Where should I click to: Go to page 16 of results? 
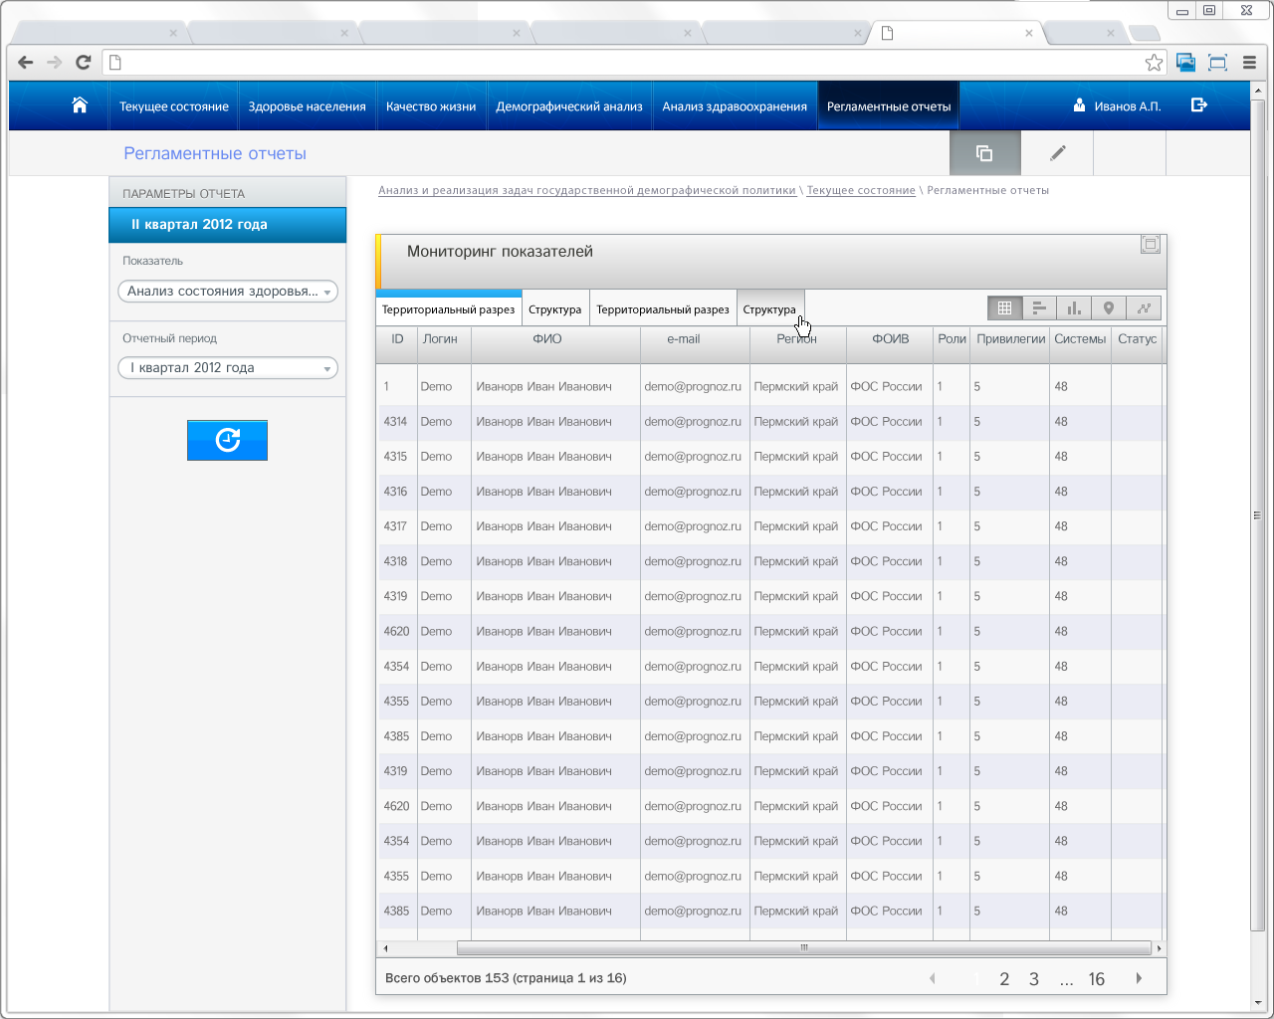click(1097, 979)
